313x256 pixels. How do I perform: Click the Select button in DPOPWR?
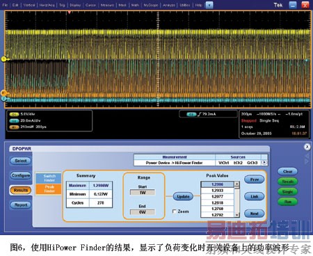tap(21, 161)
